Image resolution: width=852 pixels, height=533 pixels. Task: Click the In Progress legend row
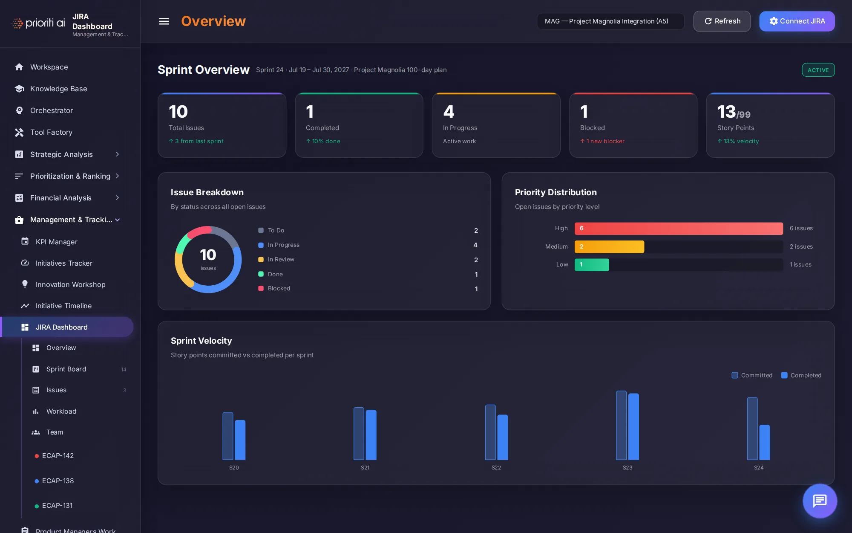[x=368, y=245]
